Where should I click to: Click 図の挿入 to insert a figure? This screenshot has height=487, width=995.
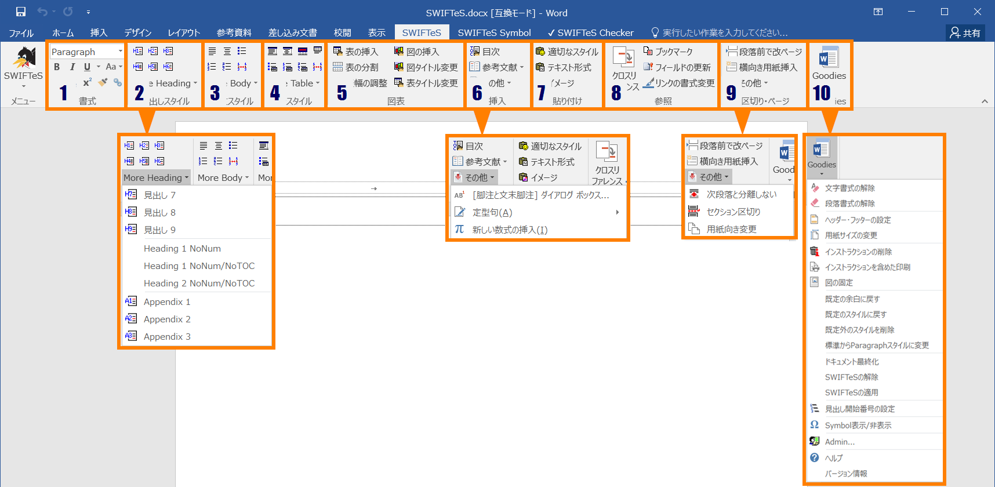[x=417, y=52]
